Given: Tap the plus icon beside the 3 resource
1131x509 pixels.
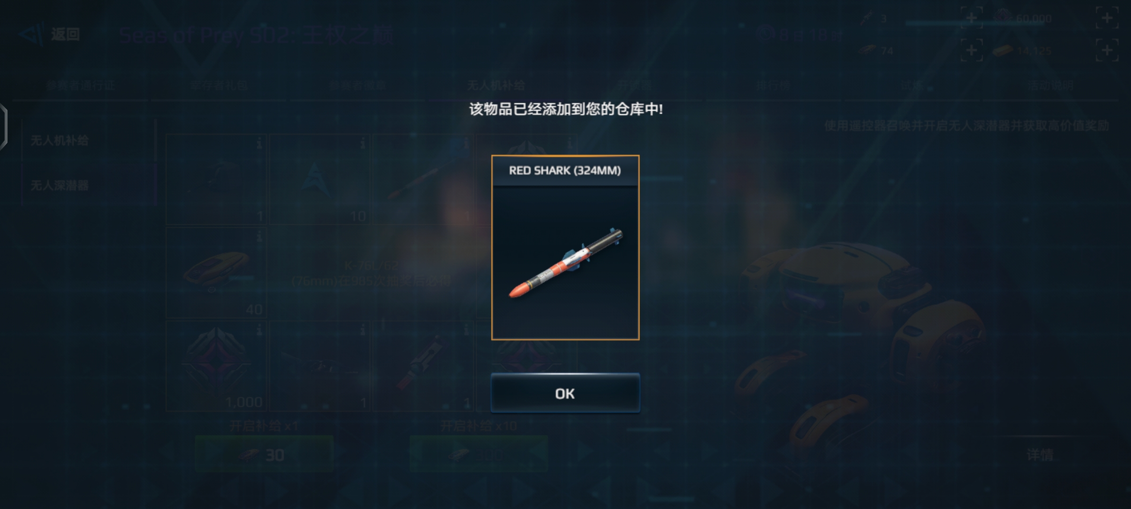Looking at the screenshot, I should pos(972,18).
